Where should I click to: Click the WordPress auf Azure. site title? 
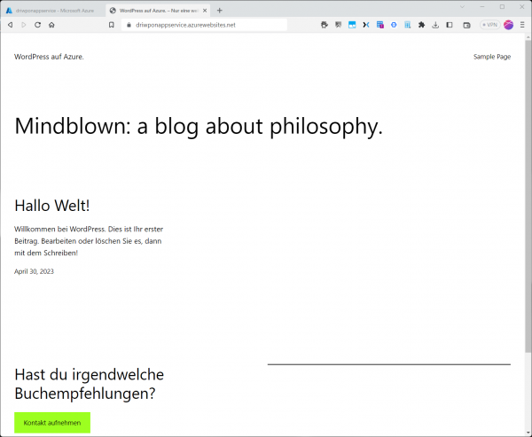[49, 57]
